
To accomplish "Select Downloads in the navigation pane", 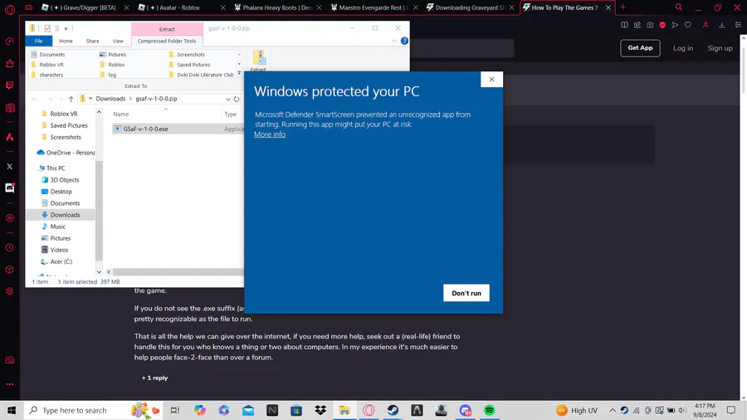I will [65, 215].
